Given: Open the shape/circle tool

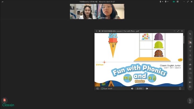Looking at the screenshot, I should [190, 59].
